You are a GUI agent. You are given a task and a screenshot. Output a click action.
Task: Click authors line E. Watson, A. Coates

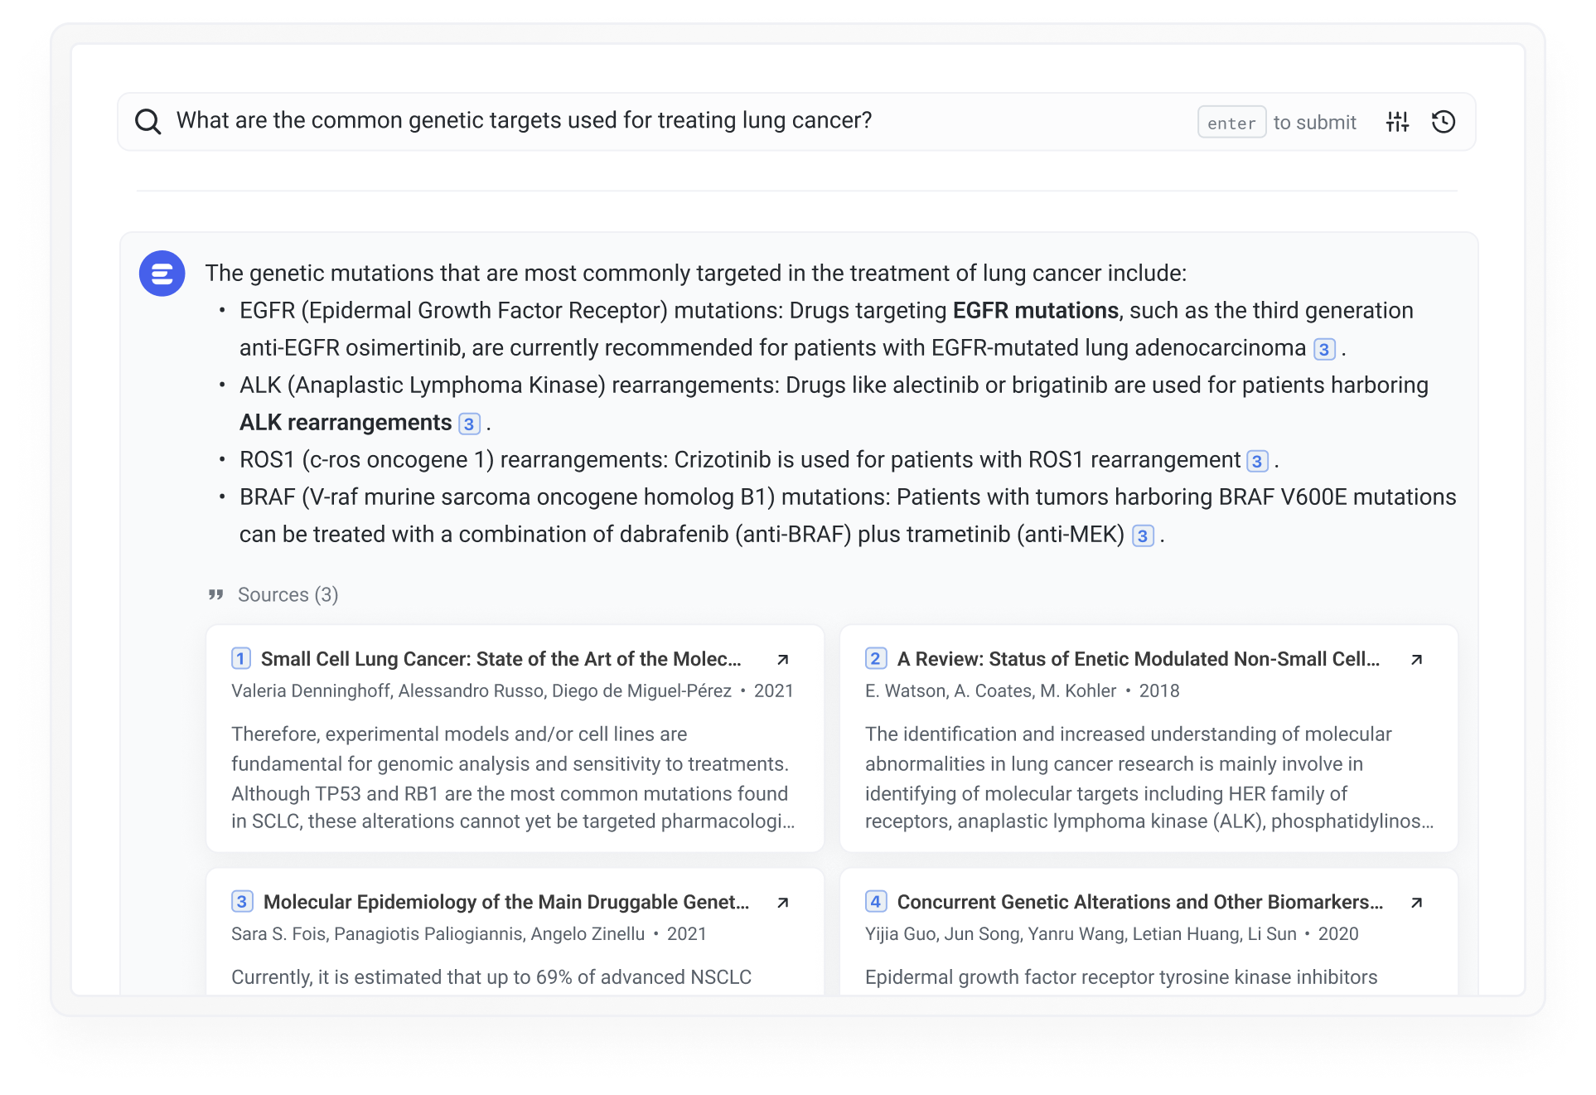point(990,691)
